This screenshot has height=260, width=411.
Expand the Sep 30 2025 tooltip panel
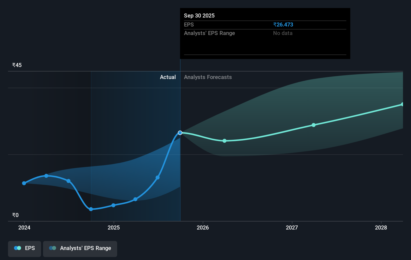pos(199,15)
